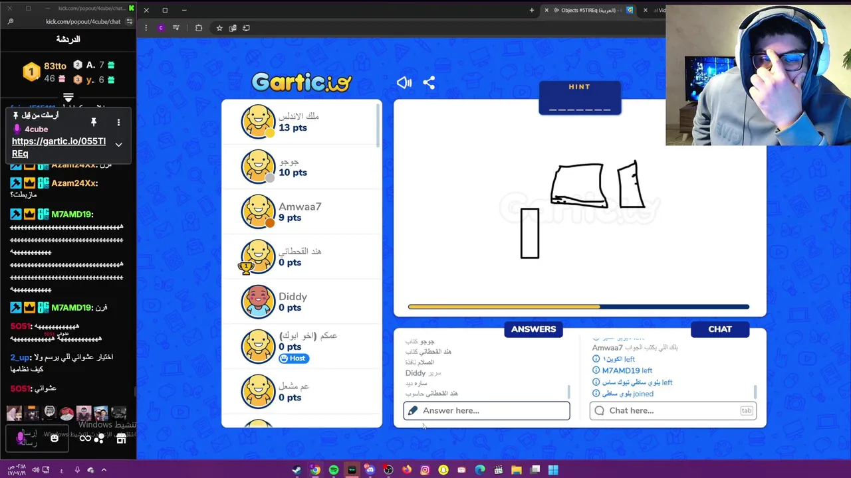Unpin the pinned message pin icon
851x478 pixels.
94,122
